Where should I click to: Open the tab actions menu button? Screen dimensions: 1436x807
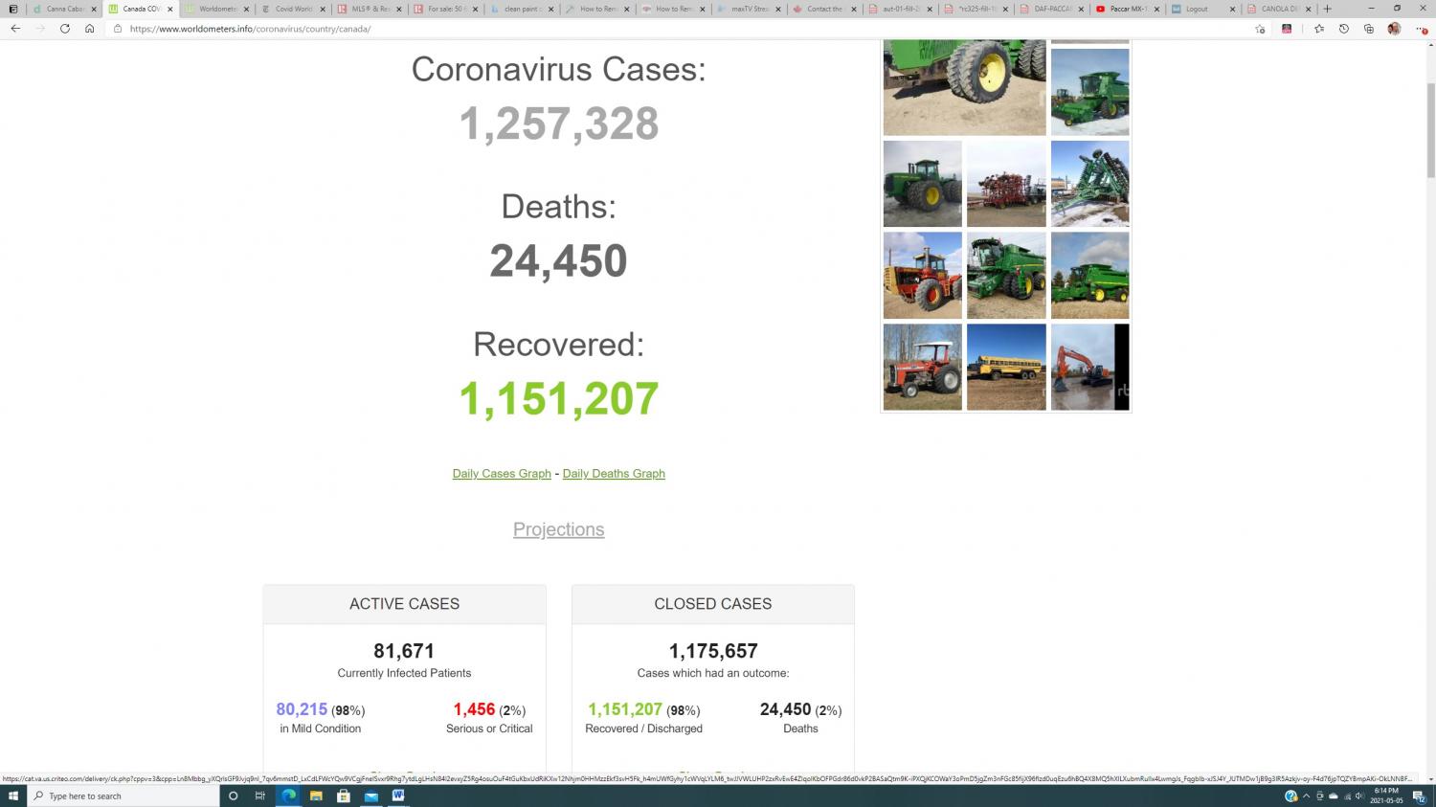tap(12, 9)
